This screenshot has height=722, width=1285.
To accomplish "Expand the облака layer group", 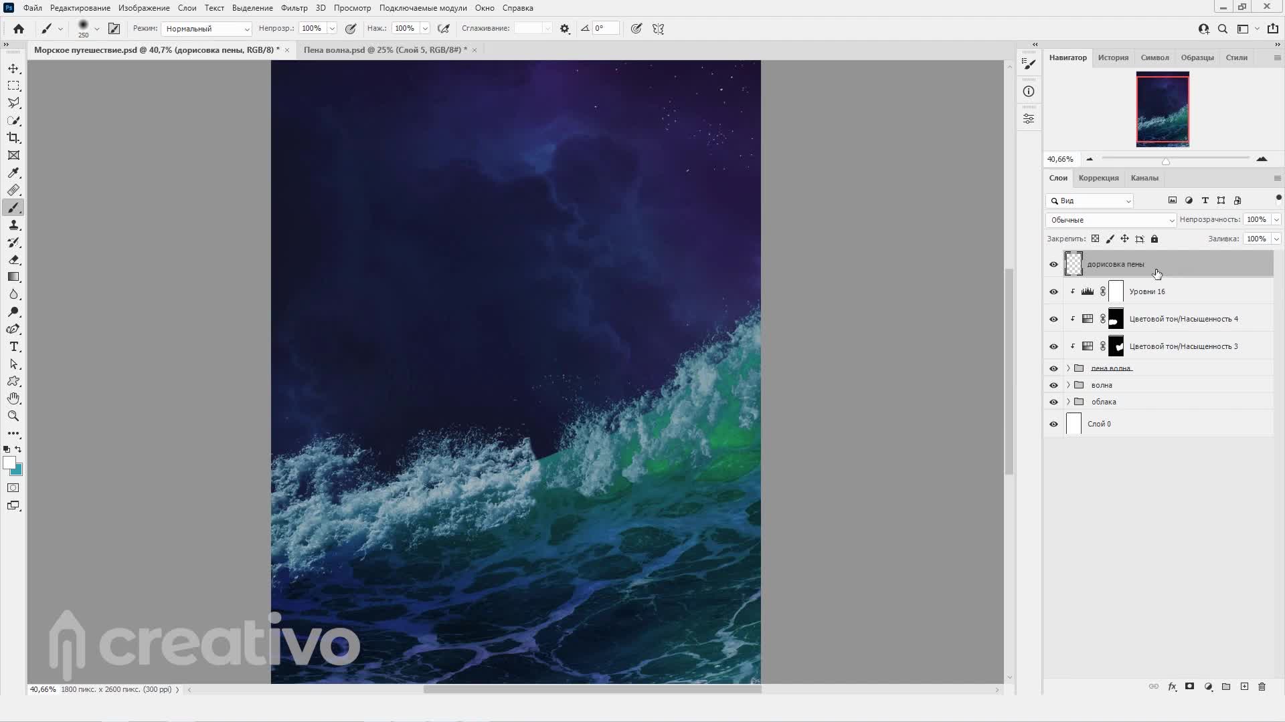I will pos(1068,402).
